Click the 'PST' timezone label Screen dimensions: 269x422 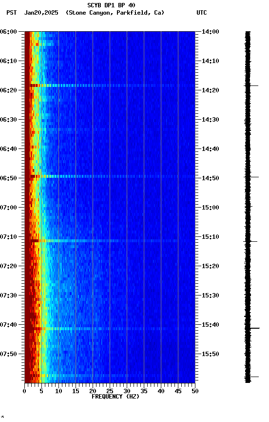(12, 13)
